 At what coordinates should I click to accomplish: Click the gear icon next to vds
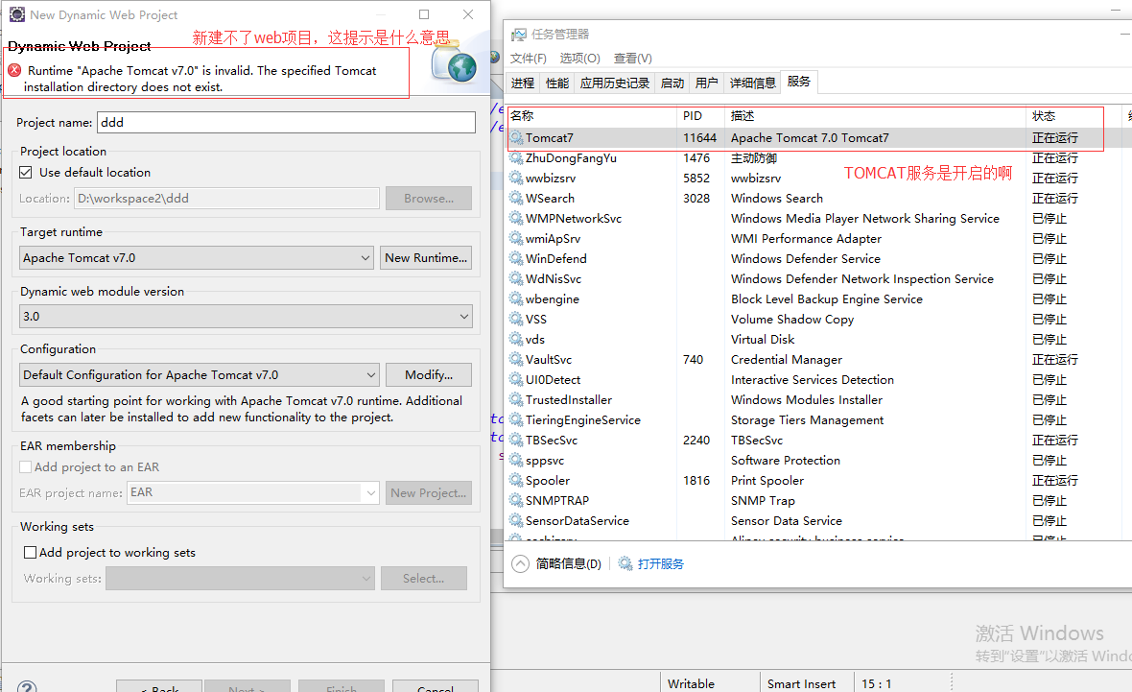coord(516,340)
